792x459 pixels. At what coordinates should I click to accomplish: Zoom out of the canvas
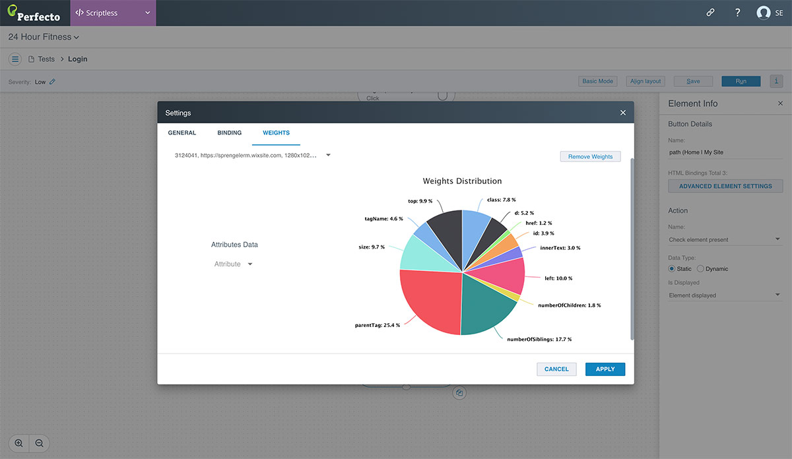click(39, 444)
